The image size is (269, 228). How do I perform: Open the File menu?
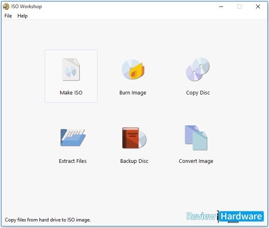coord(8,16)
